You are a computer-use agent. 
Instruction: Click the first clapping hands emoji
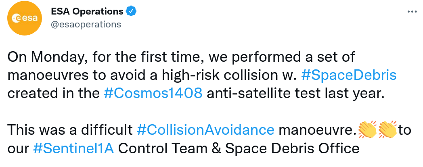tap(367, 129)
